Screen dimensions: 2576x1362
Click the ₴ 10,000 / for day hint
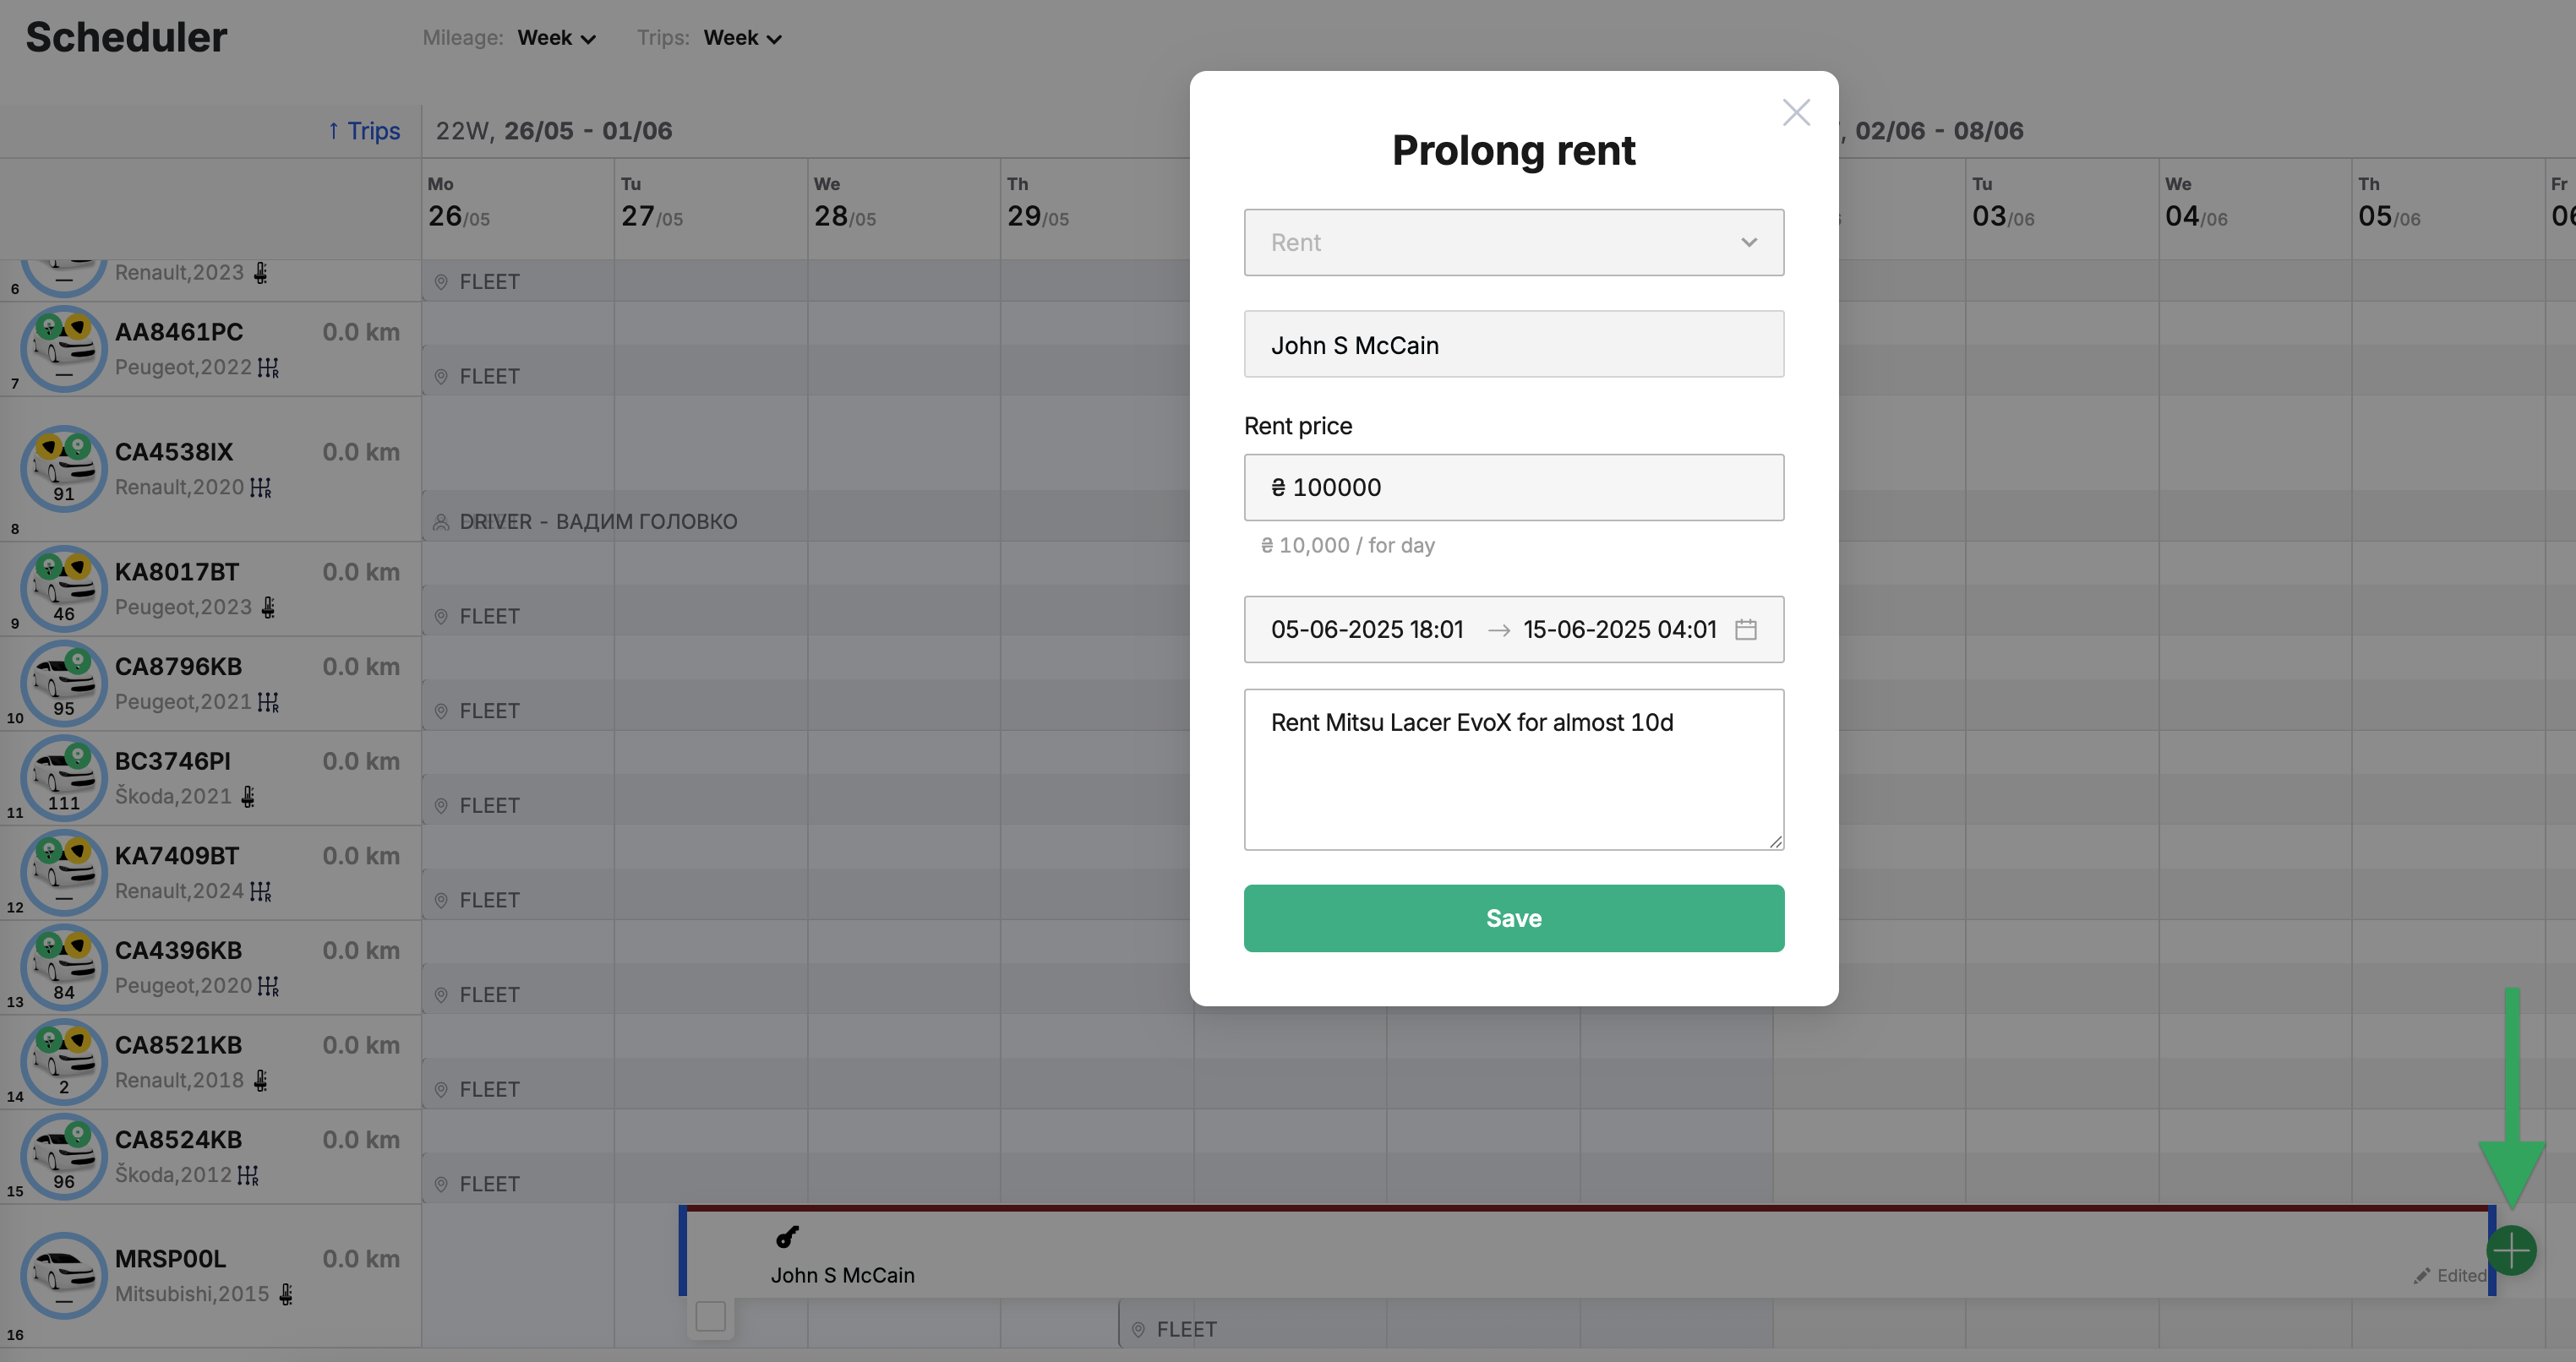coord(1347,545)
